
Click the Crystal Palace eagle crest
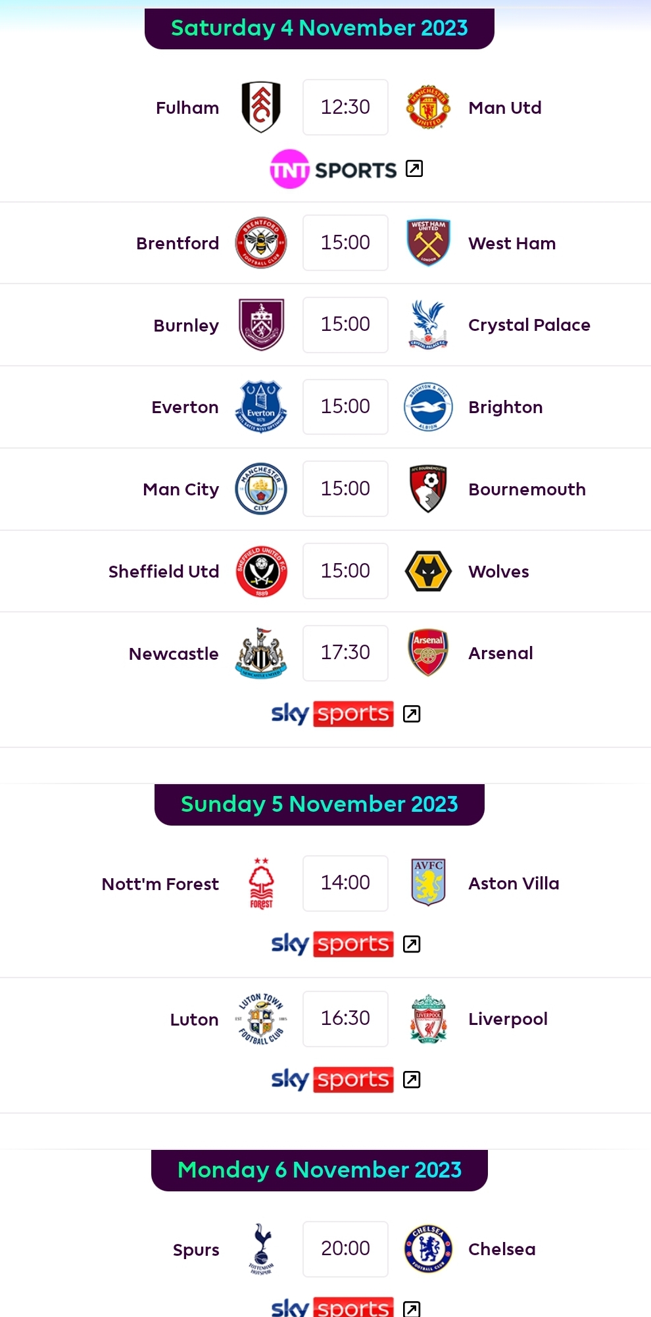(428, 325)
